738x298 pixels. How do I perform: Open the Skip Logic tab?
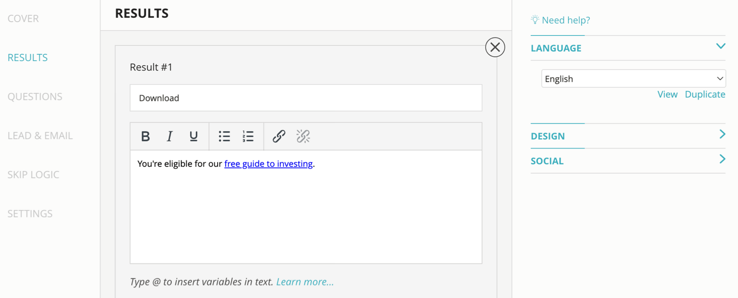coord(33,174)
